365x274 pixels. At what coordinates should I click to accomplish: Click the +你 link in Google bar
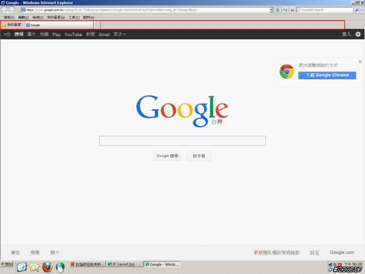[x=7, y=34]
